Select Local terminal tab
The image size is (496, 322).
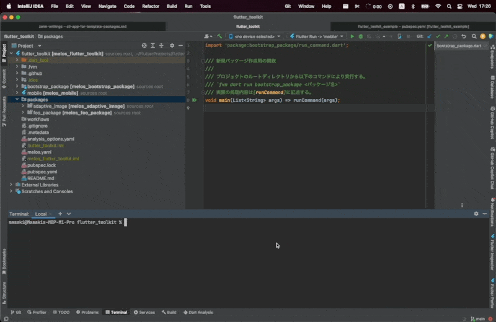(x=41, y=214)
